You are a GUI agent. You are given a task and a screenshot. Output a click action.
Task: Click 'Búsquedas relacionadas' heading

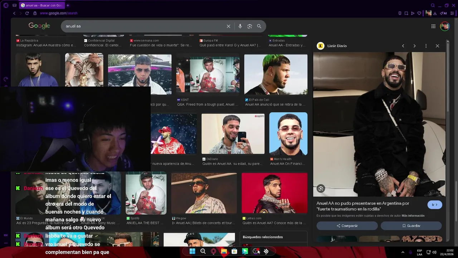[x=263, y=237]
